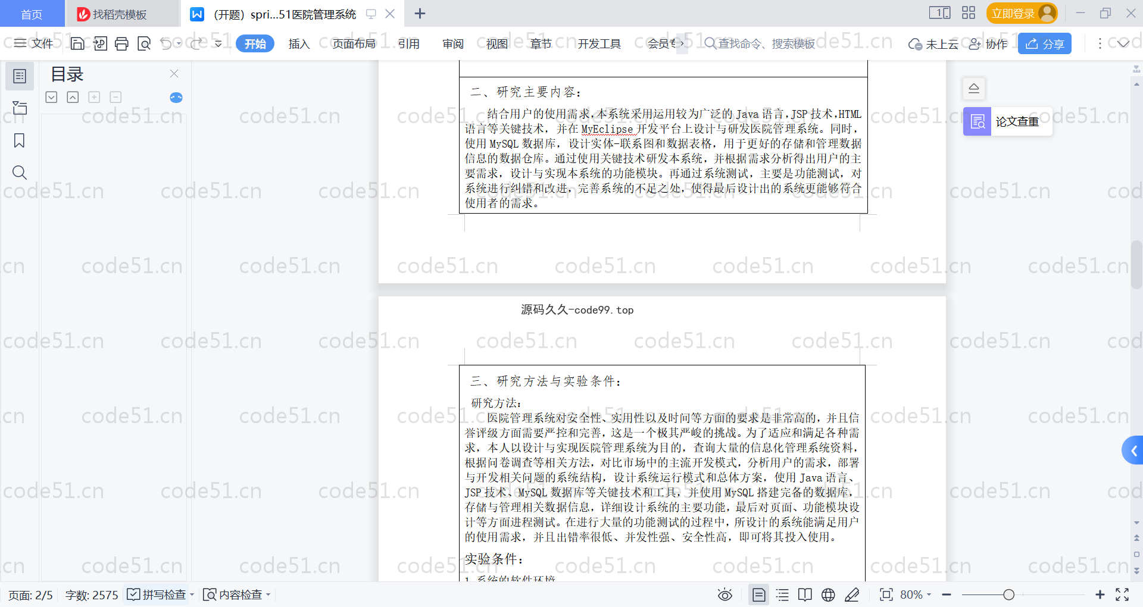Open the 插入 ribbon tab

[299, 43]
